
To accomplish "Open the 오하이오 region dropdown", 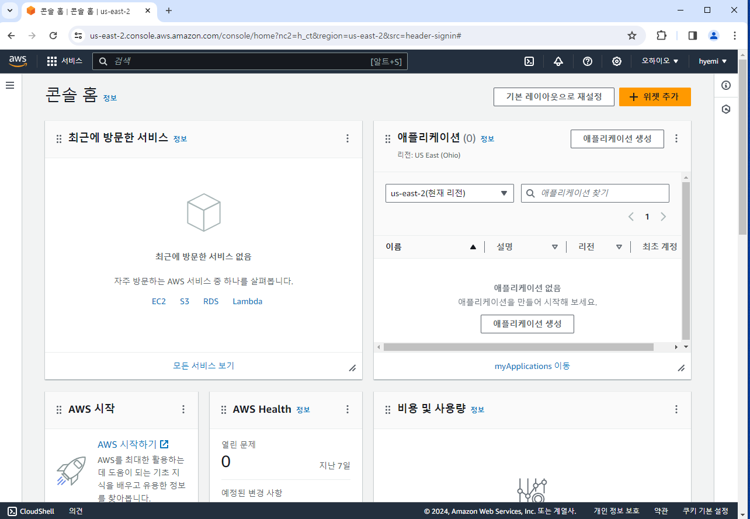I will (660, 61).
